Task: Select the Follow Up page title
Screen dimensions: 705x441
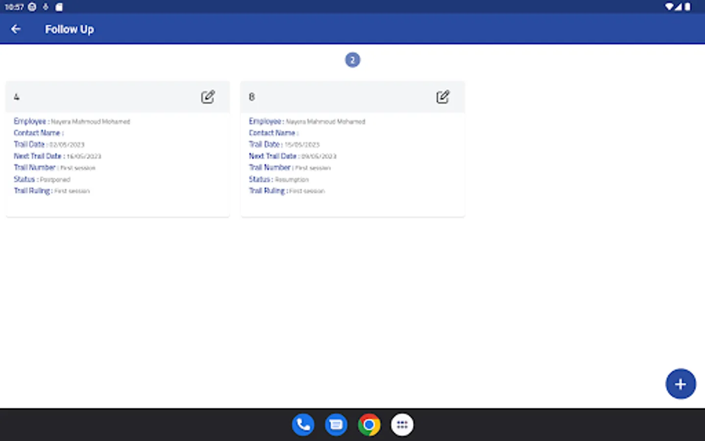Action: point(70,29)
